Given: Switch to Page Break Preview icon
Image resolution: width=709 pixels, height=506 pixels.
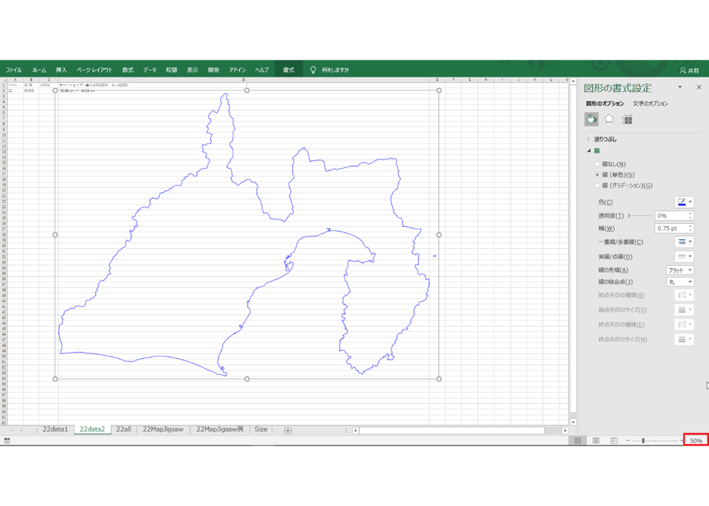Looking at the screenshot, I should (x=614, y=441).
